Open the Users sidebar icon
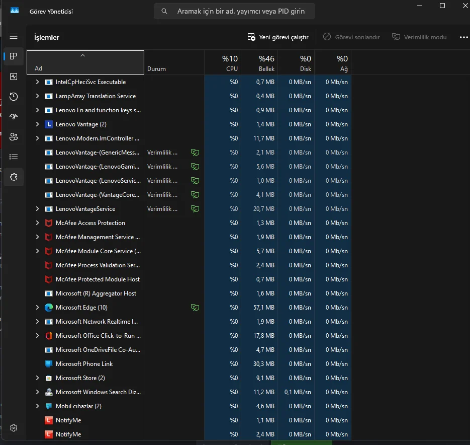 point(14,136)
